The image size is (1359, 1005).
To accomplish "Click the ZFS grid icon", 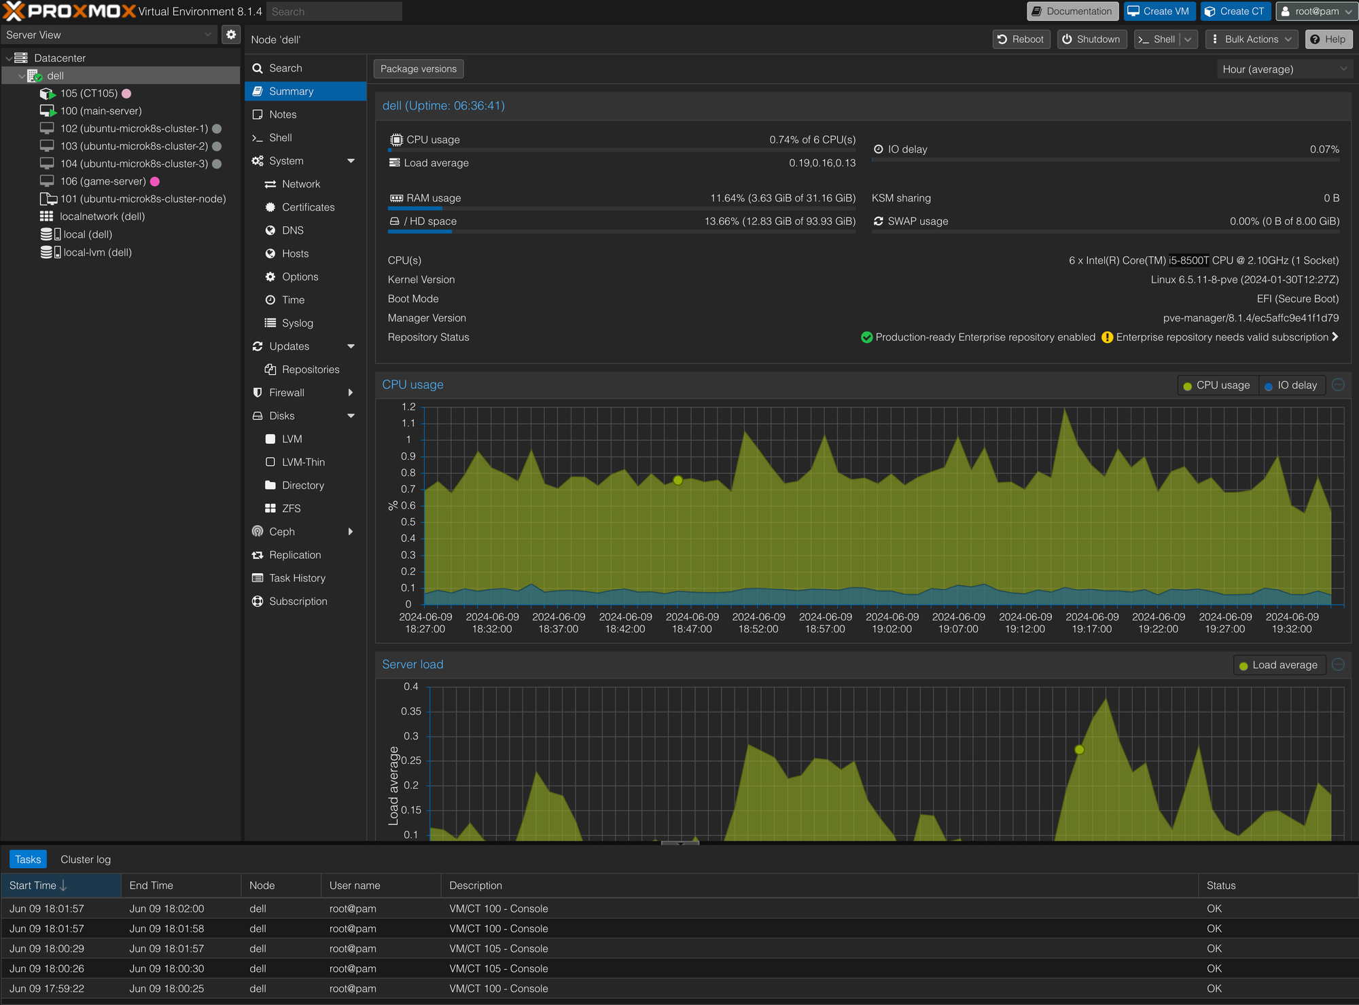I will point(270,509).
